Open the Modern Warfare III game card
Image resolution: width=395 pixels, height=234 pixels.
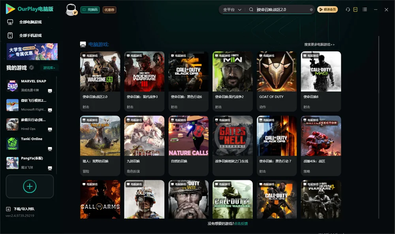coord(144,81)
